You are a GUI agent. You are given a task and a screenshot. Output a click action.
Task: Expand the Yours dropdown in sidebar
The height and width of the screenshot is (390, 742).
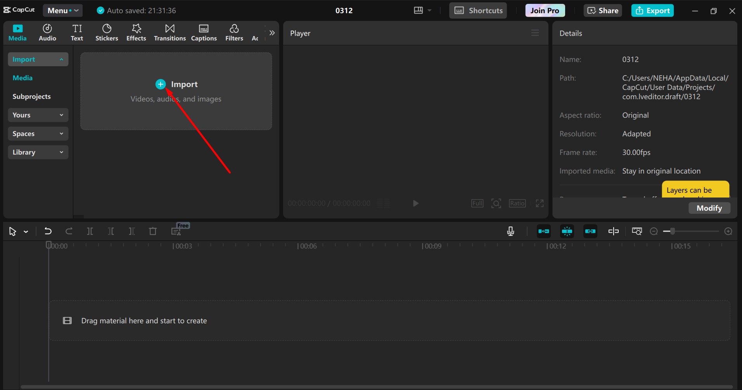38,115
